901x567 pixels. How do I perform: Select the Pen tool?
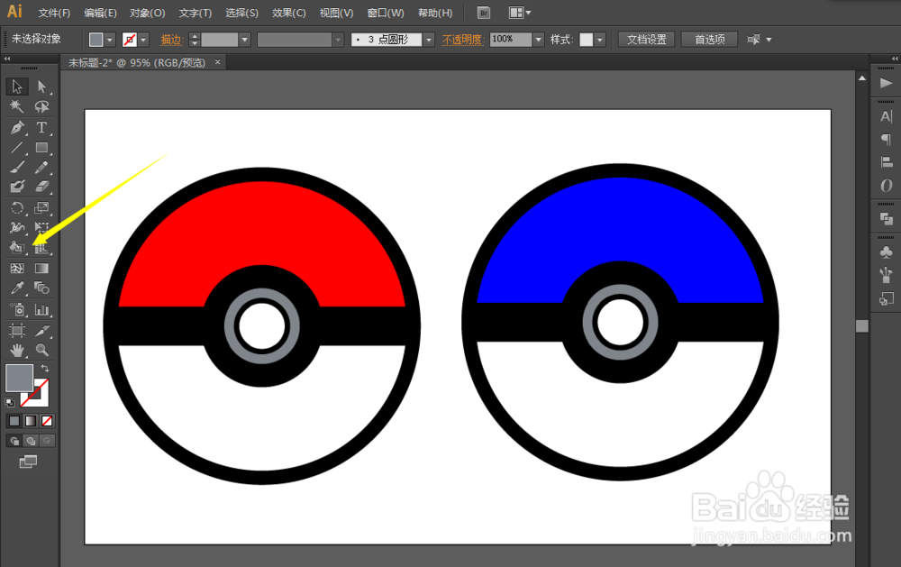[x=16, y=127]
